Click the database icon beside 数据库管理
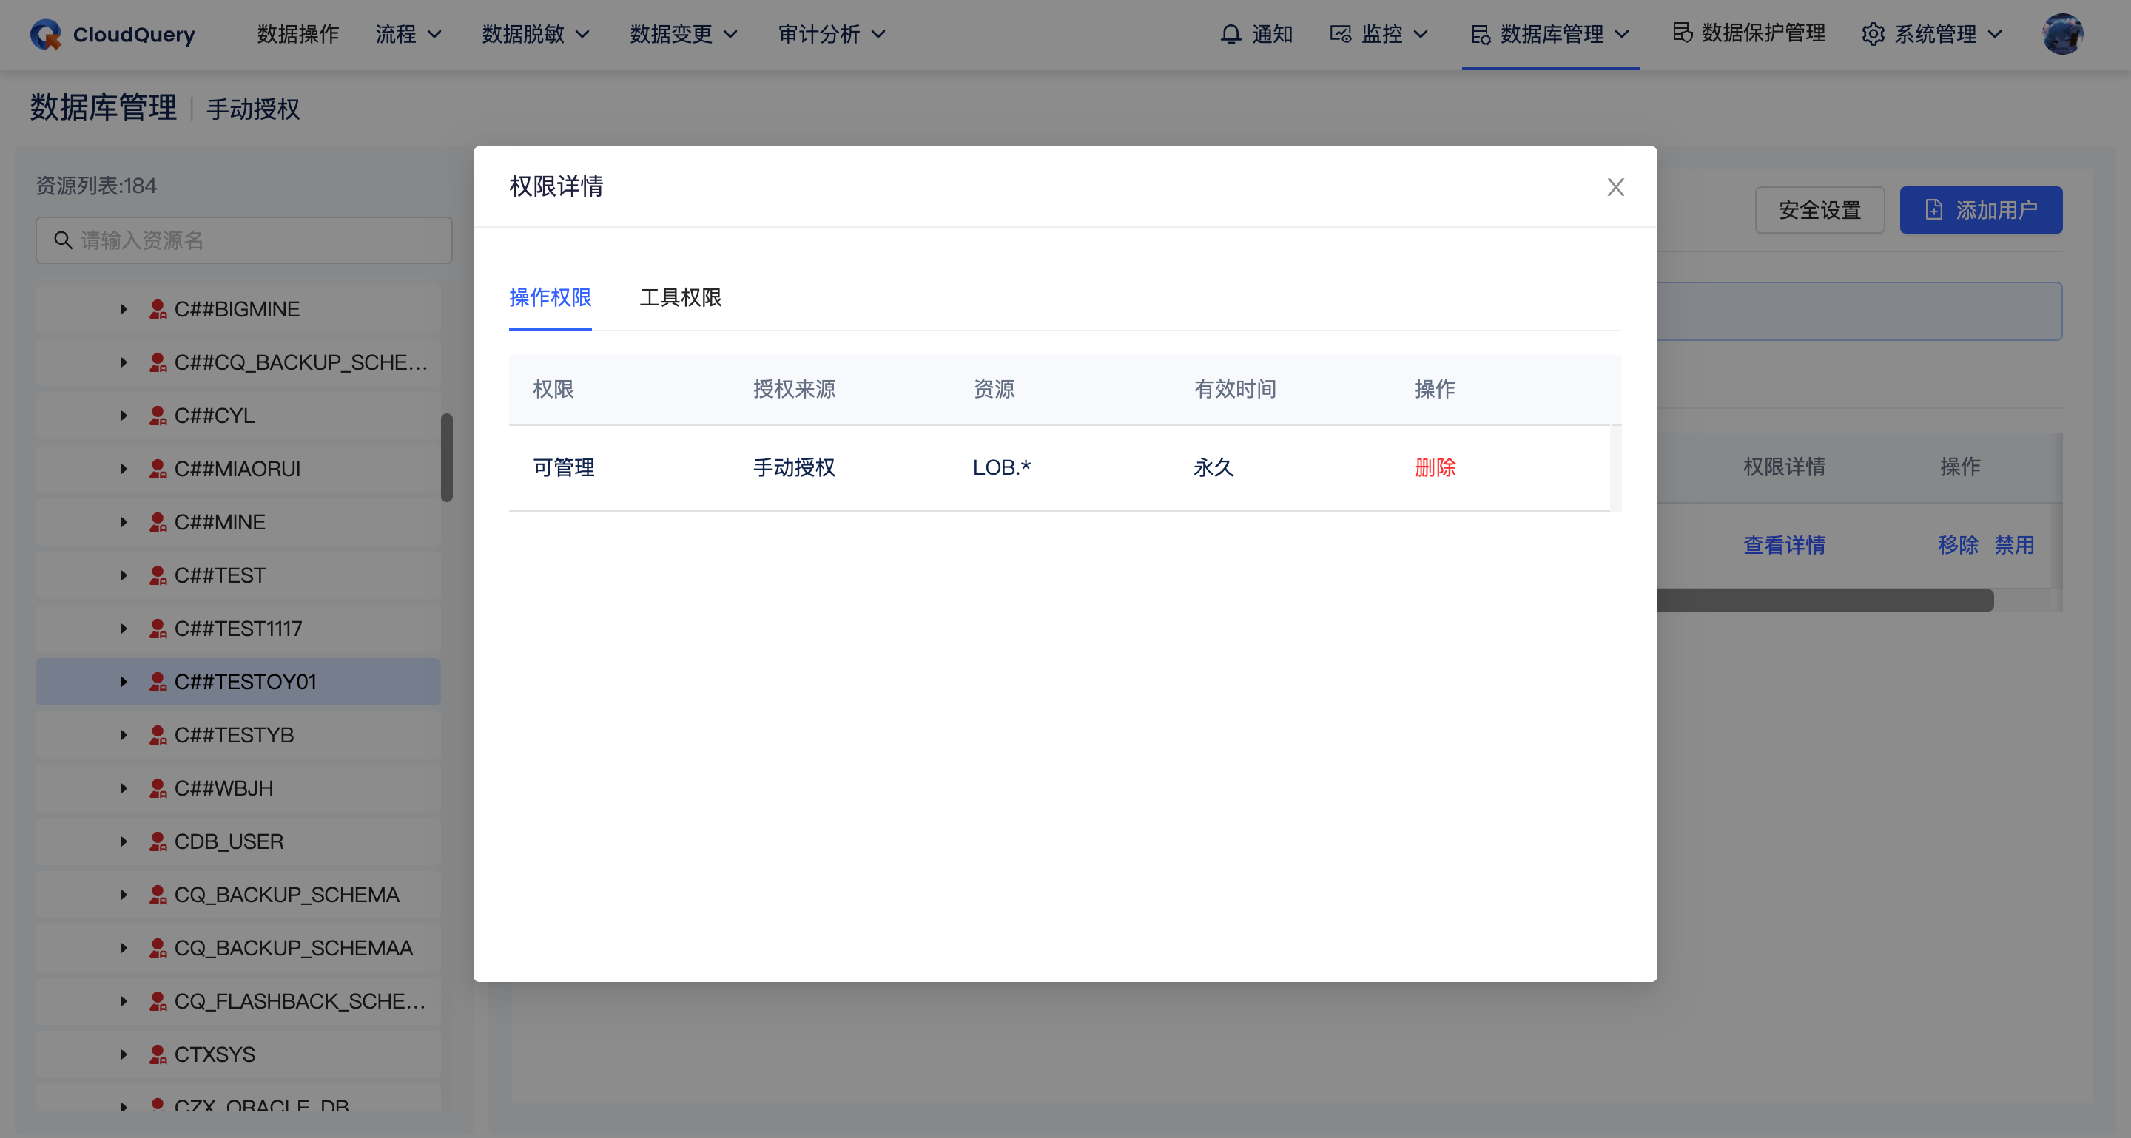2131x1138 pixels. (1481, 34)
